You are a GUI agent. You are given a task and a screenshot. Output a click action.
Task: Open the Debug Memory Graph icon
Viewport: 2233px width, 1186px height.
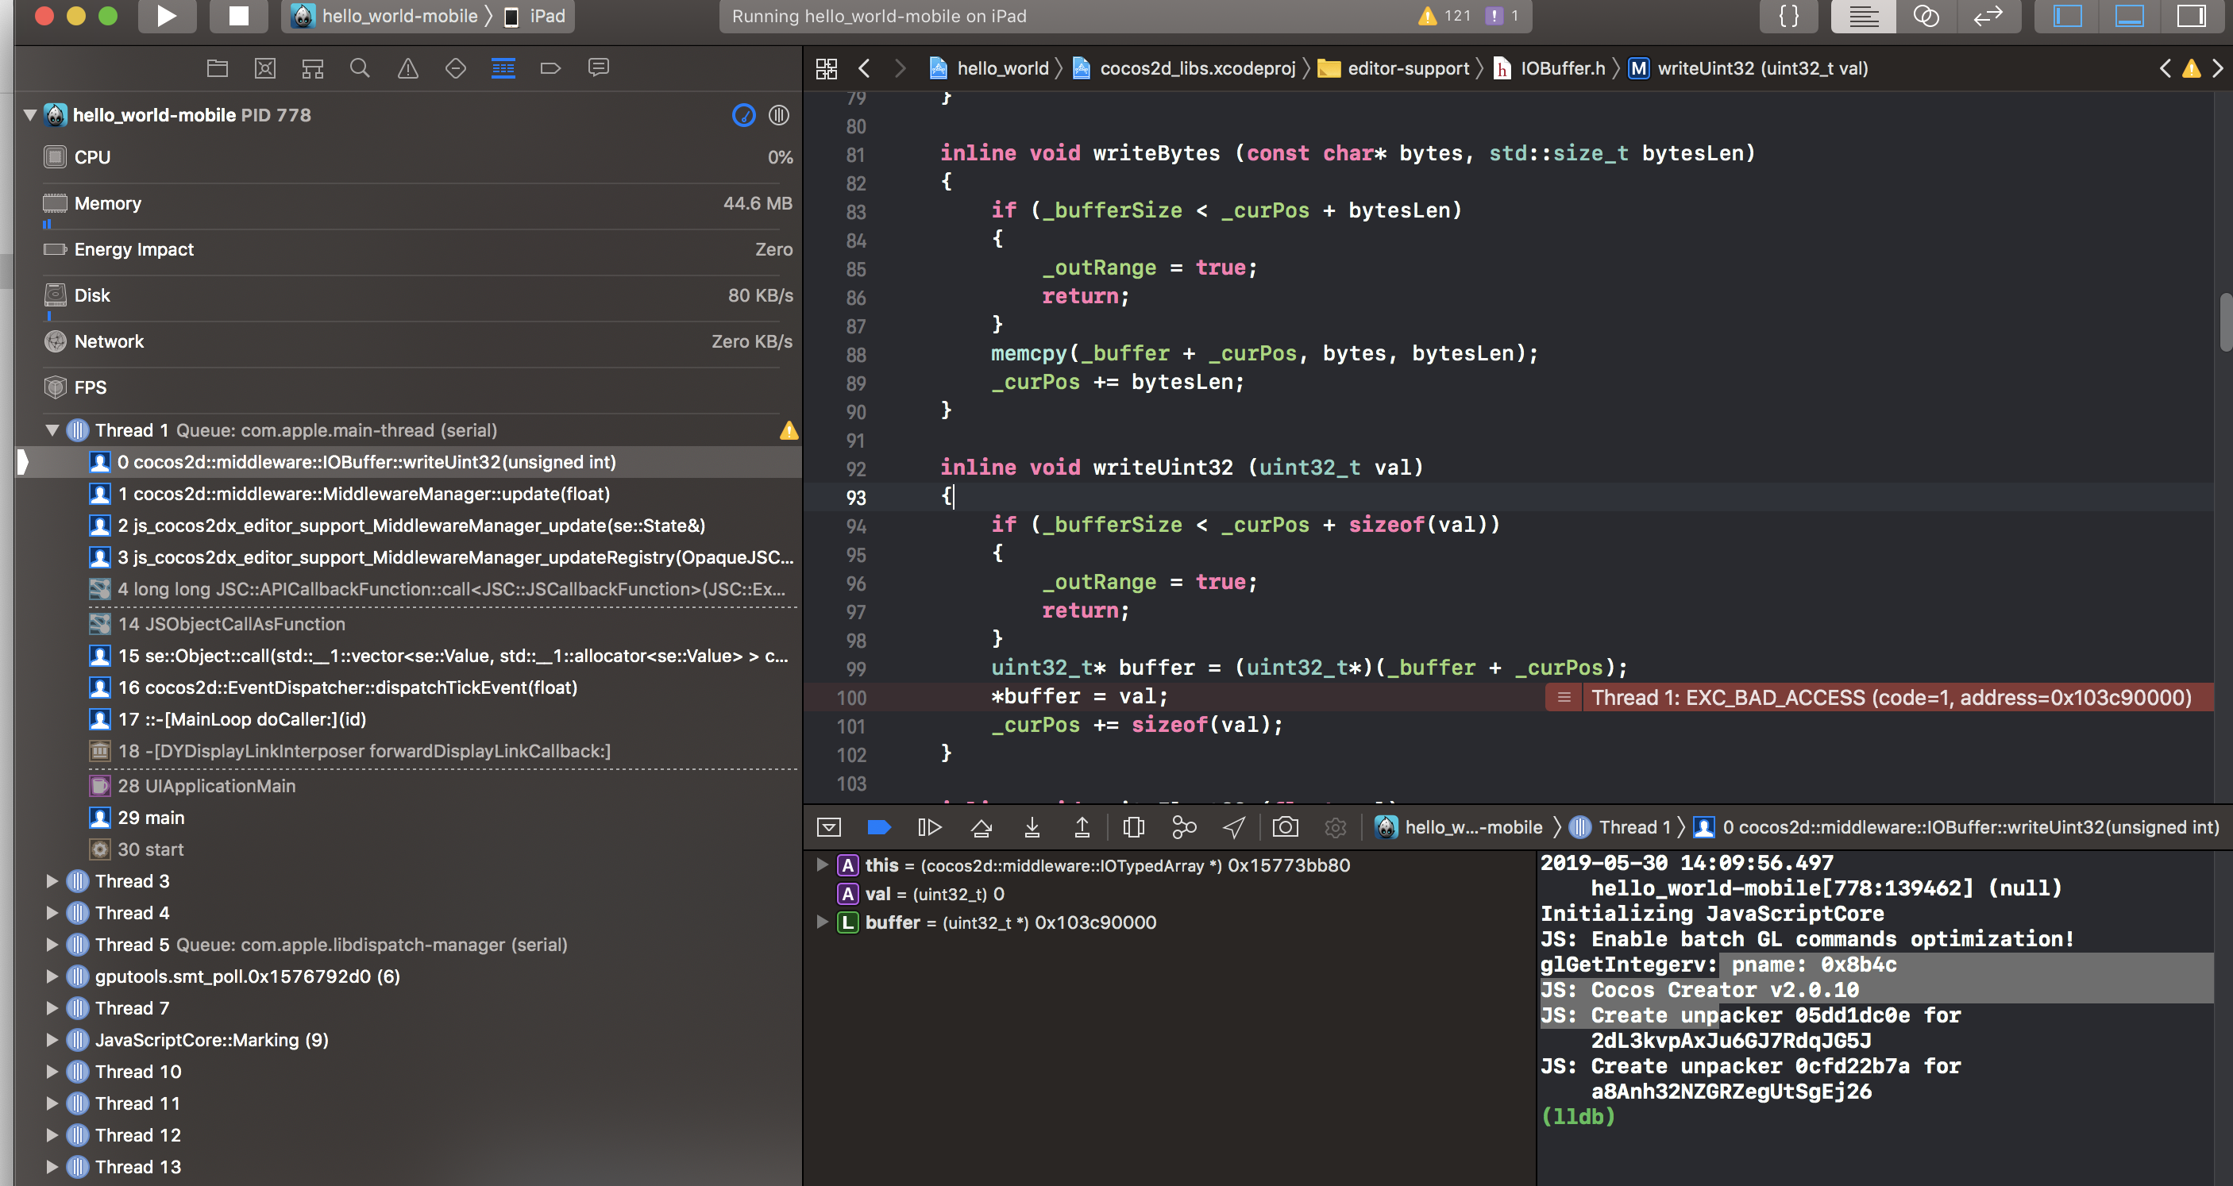[1183, 827]
